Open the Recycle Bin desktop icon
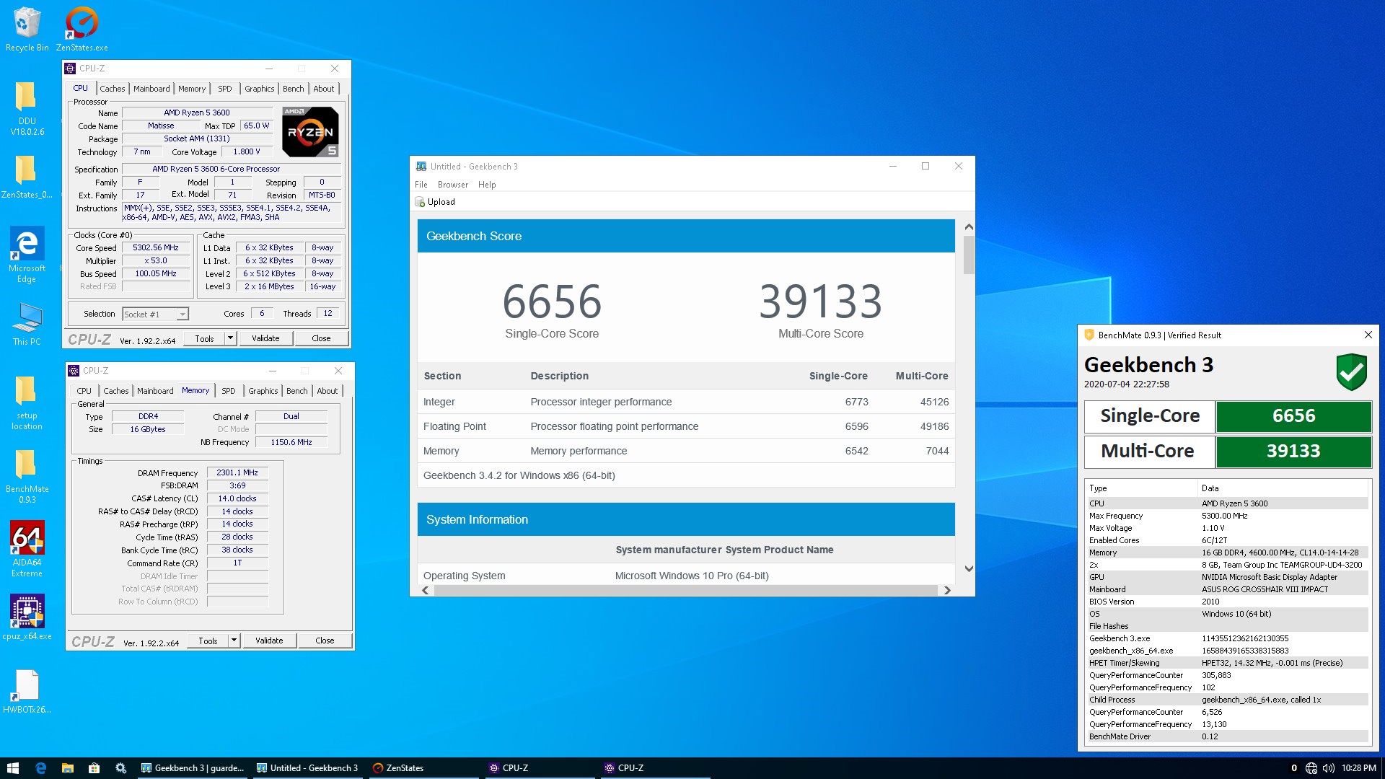Image resolution: width=1385 pixels, height=779 pixels. [27, 29]
